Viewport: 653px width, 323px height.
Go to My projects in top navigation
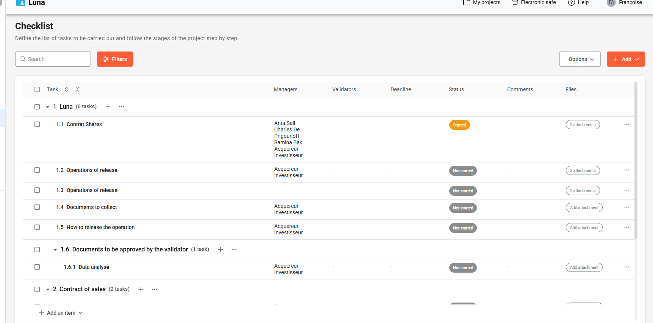click(482, 3)
